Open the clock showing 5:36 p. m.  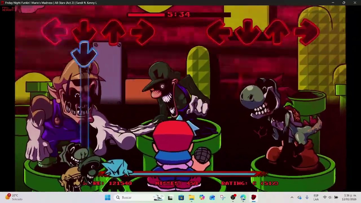349,198
